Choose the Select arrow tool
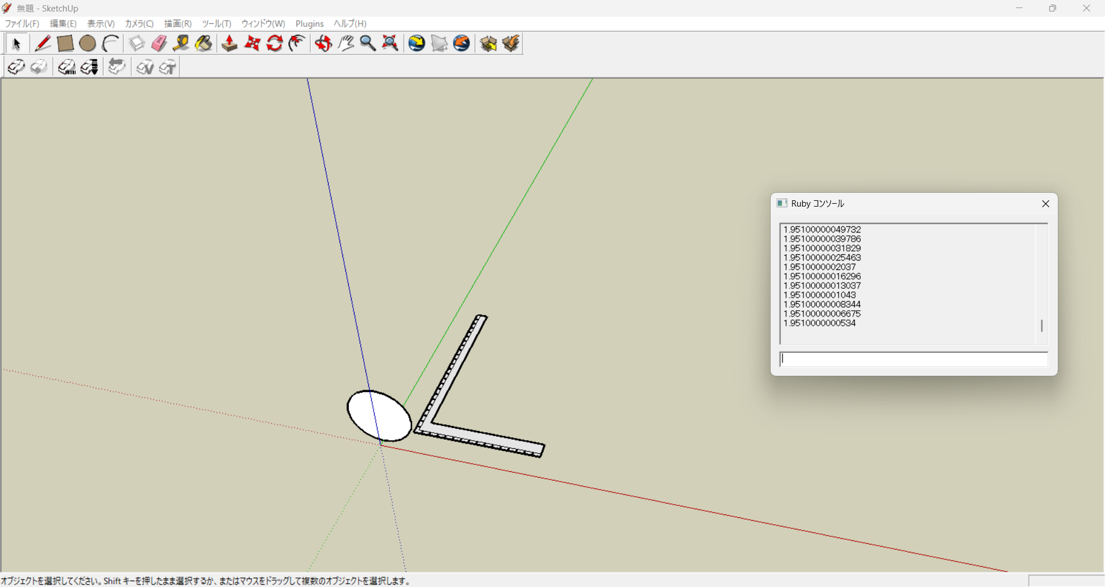The image size is (1105, 587). point(16,44)
